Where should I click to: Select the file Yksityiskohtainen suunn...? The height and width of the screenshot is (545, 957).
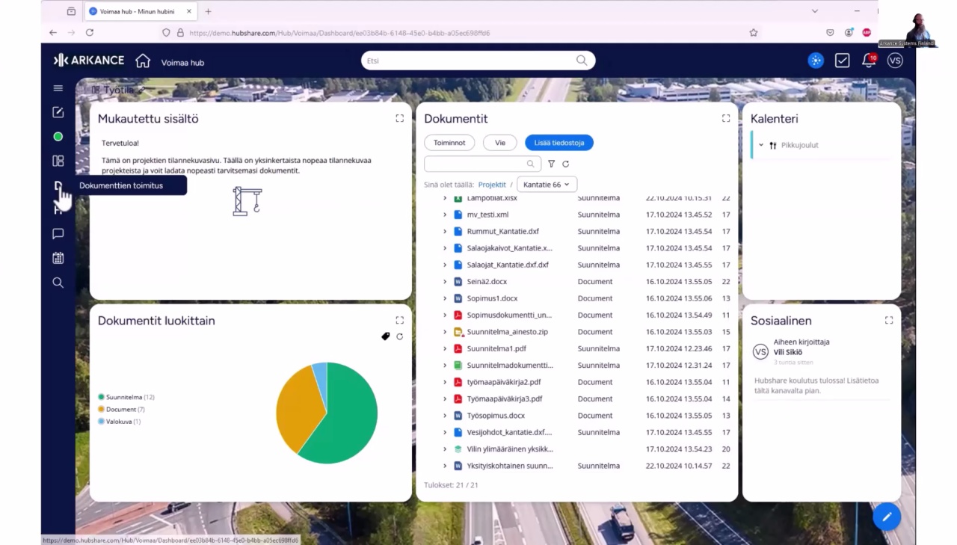click(510, 466)
